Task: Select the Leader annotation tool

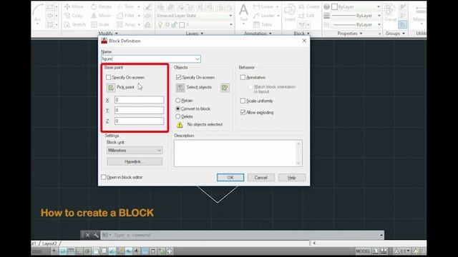Action: [x=264, y=16]
